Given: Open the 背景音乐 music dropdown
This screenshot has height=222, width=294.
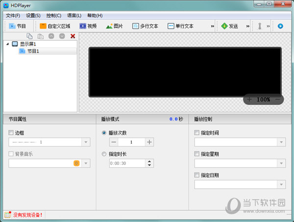Looking at the screenshot, I should (86, 163).
